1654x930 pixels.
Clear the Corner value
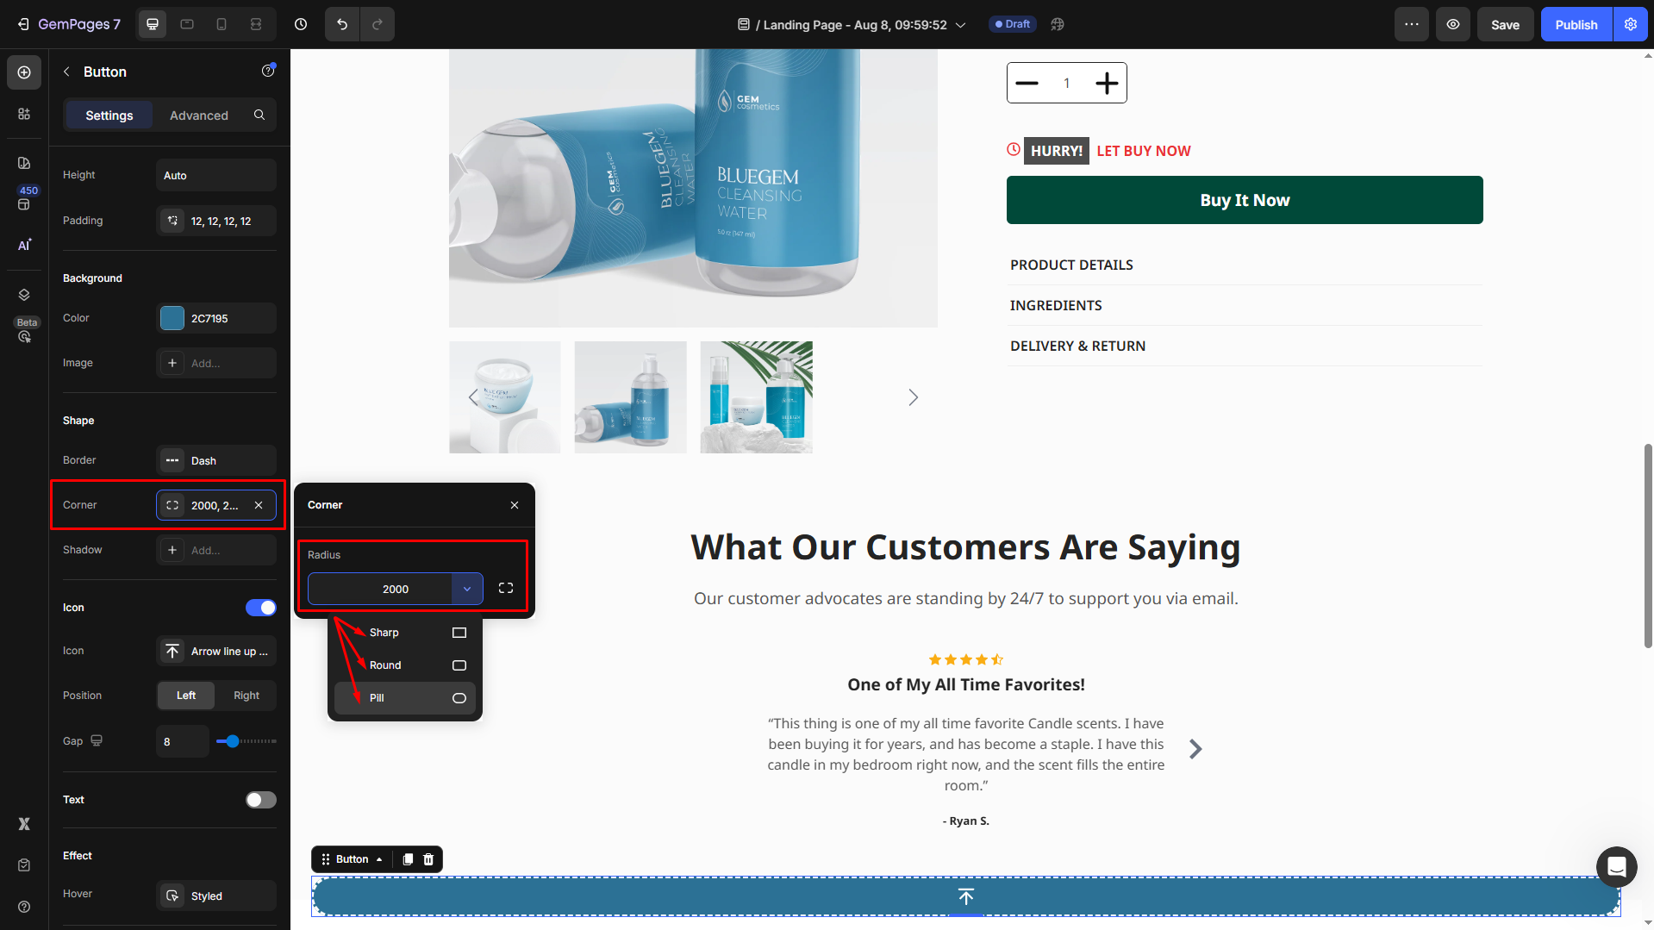[259, 505]
